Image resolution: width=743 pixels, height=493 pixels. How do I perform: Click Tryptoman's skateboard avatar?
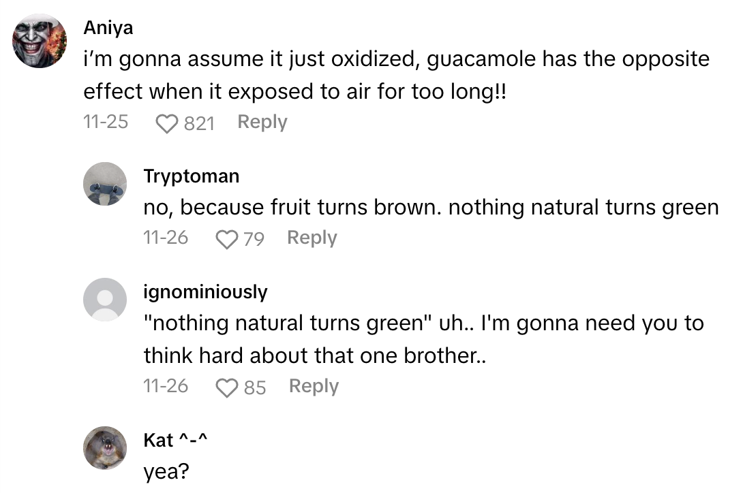(105, 184)
